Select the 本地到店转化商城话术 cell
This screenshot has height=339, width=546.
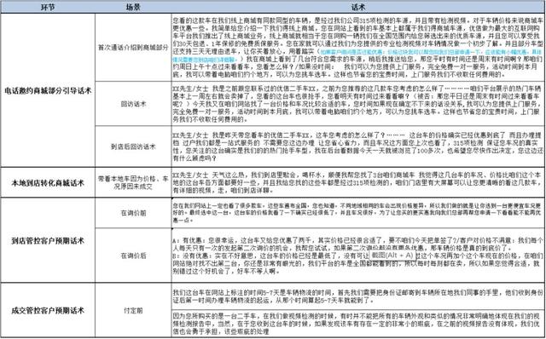[48, 182]
